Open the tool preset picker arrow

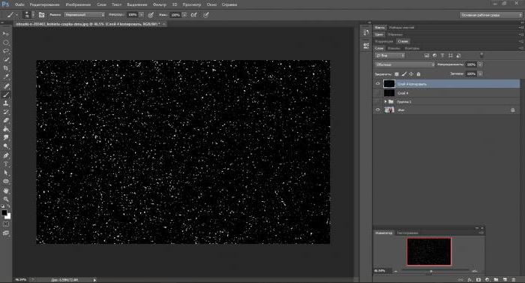[16, 15]
